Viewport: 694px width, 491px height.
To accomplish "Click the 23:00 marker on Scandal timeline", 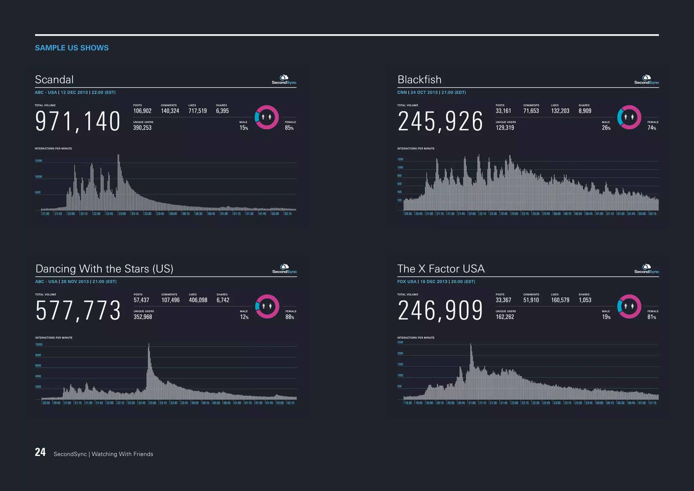I will pos(122,214).
